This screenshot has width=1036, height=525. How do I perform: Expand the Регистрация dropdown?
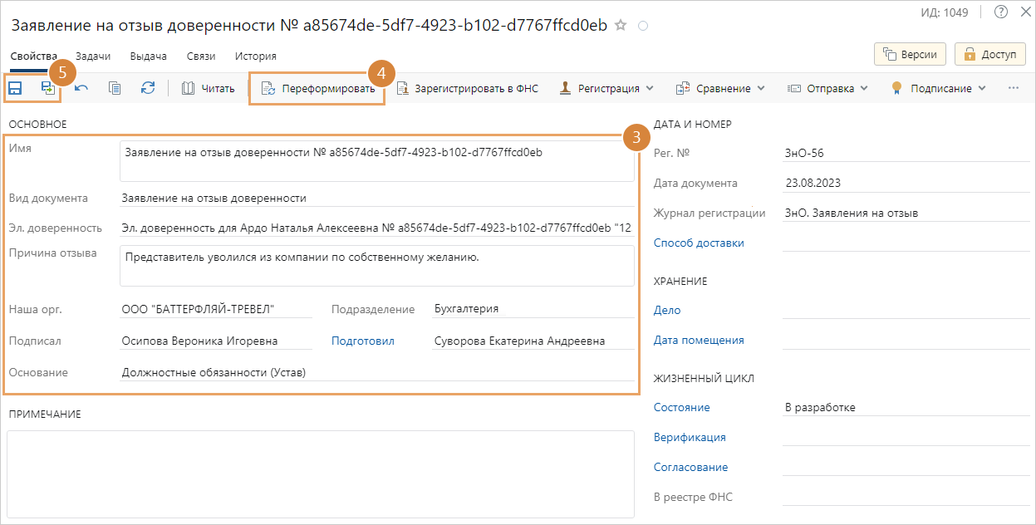pyautogui.click(x=606, y=88)
